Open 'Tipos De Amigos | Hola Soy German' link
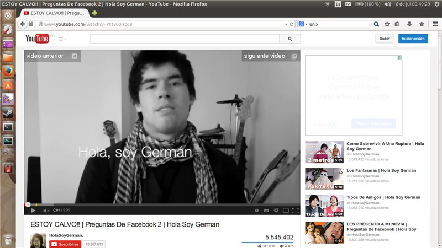This screenshot has height=248, width=442. coord(383,197)
